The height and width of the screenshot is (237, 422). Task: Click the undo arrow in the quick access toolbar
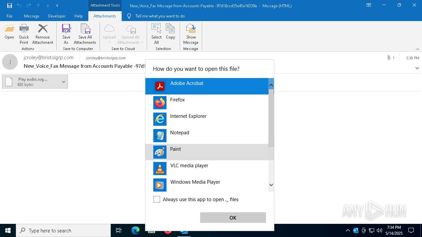(19, 6)
